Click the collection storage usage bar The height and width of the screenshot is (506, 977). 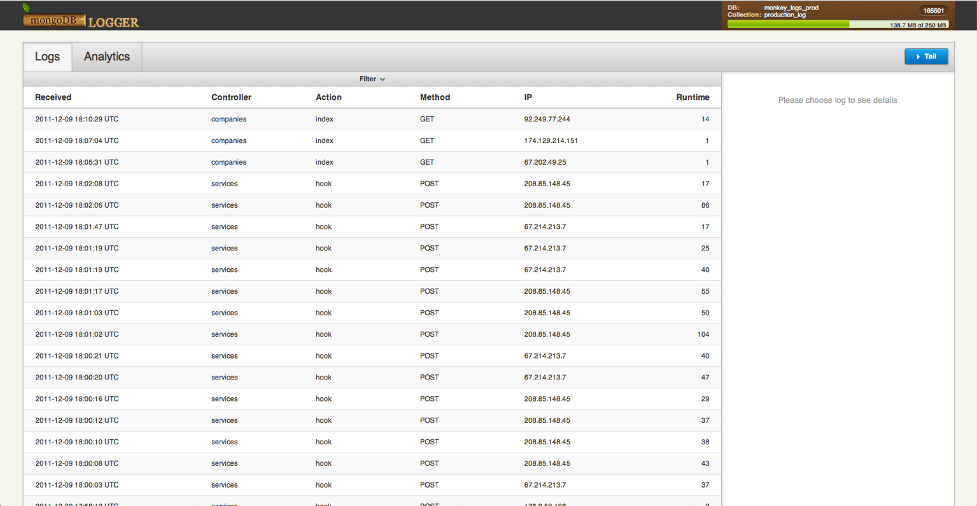click(838, 25)
